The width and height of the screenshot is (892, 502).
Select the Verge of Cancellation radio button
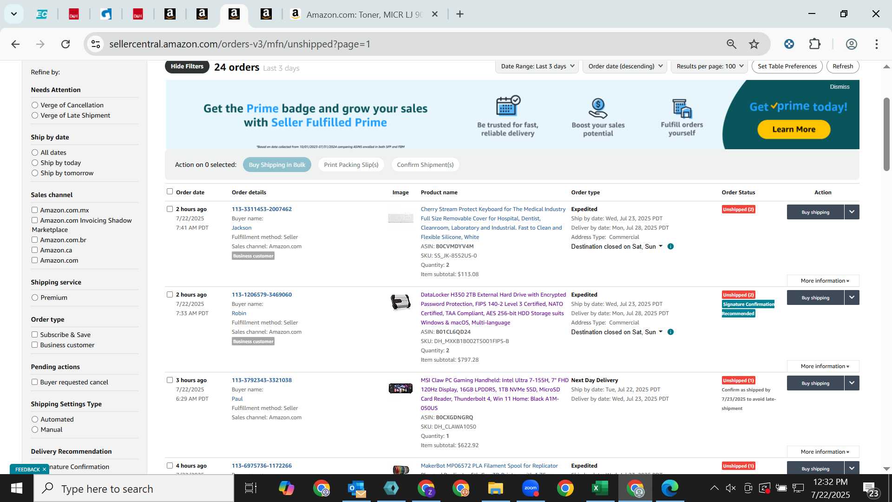pyautogui.click(x=35, y=105)
